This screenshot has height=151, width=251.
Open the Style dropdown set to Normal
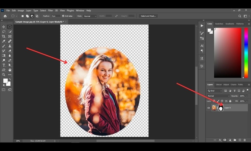click(x=90, y=16)
